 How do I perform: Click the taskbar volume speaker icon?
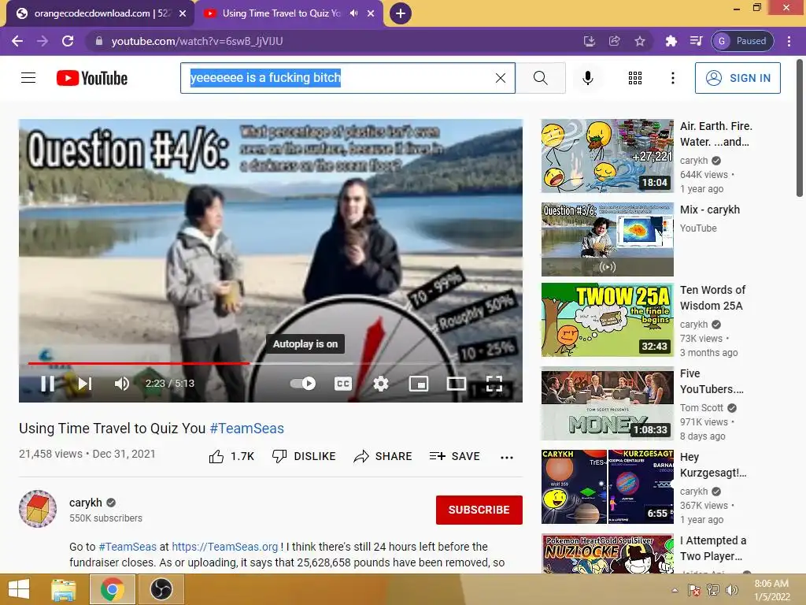click(732, 590)
